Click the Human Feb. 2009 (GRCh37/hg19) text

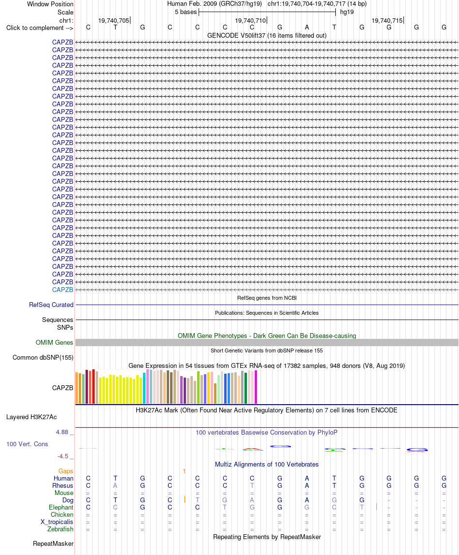point(215,4)
